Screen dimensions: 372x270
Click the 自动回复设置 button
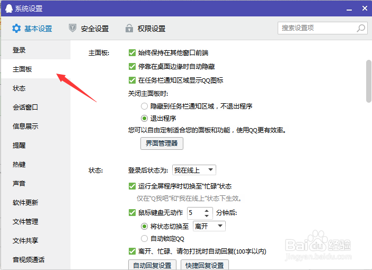[152, 265]
